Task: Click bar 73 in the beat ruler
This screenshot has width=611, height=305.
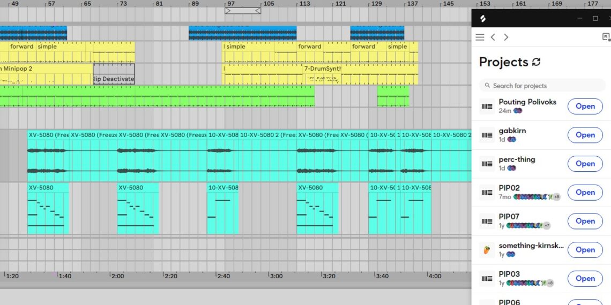Action: click(123, 4)
